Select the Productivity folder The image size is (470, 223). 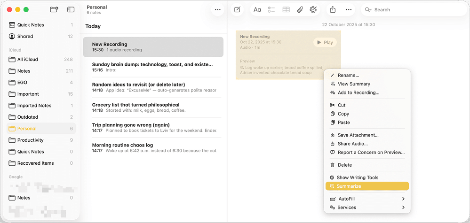pyautogui.click(x=41, y=140)
